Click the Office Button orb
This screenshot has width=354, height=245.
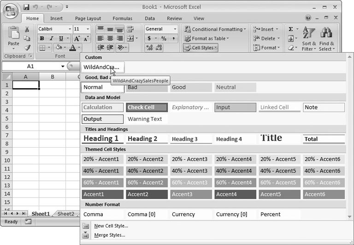(x=11, y=11)
